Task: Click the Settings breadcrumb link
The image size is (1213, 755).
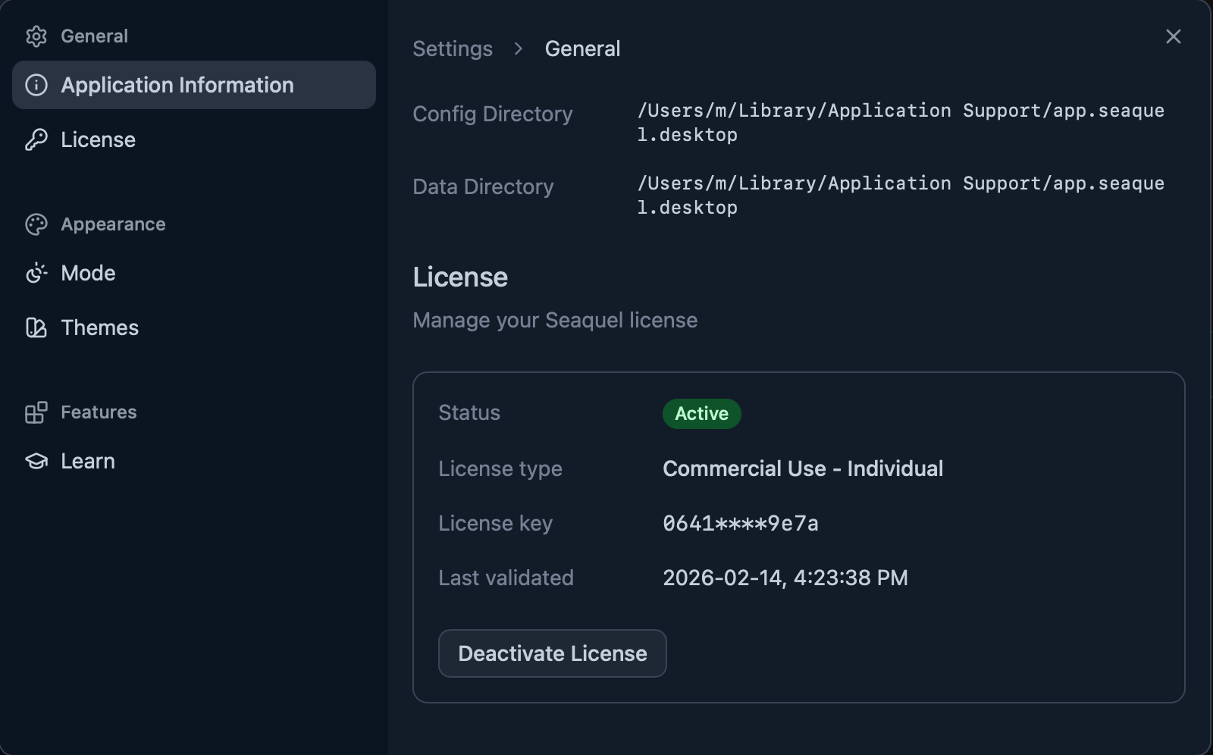Action: coord(453,49)
